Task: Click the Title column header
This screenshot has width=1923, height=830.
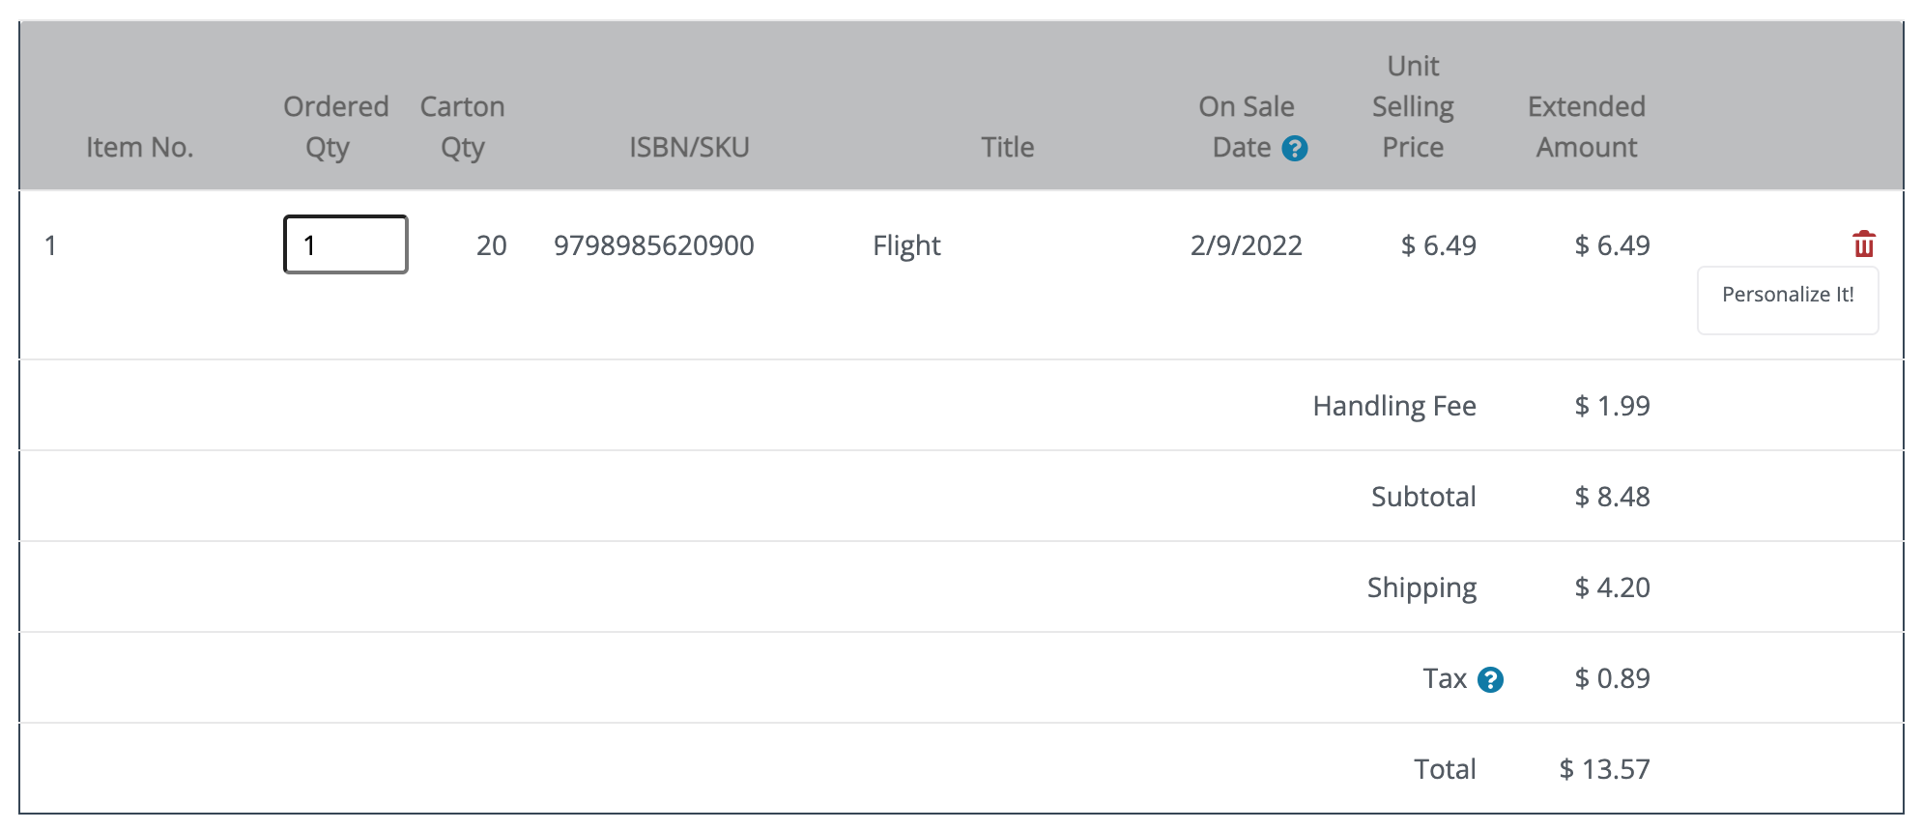Action: (x=1008, y=147)
